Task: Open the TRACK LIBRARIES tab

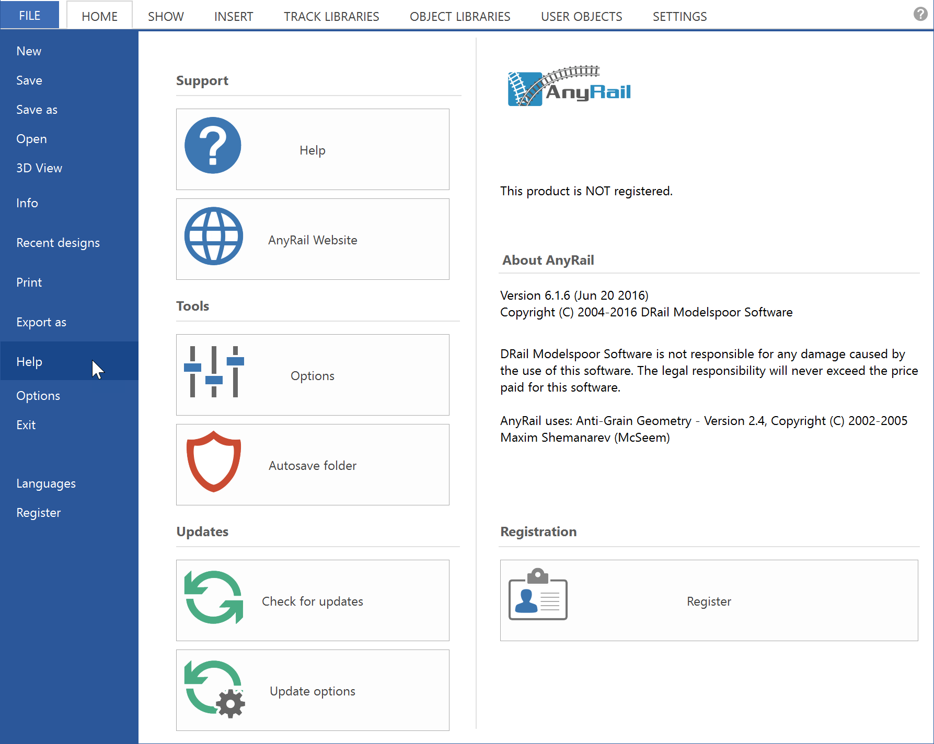Action: click(331, 16)
